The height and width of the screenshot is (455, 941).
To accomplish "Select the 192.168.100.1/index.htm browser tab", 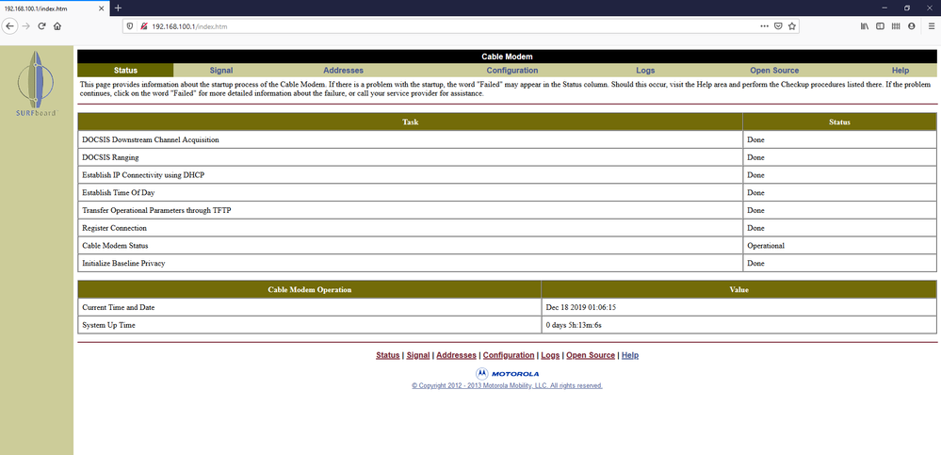I will pyautogui.click(x=56, y=8).
